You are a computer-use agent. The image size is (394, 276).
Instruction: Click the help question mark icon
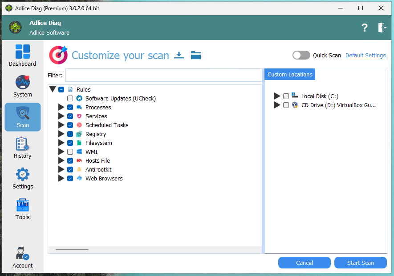365,28
